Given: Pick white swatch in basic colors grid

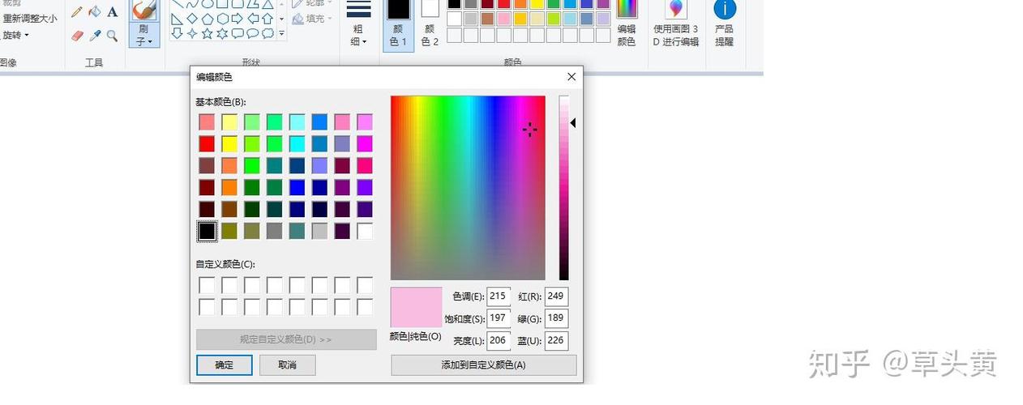Looking at the screenshot, I should 365,232.
